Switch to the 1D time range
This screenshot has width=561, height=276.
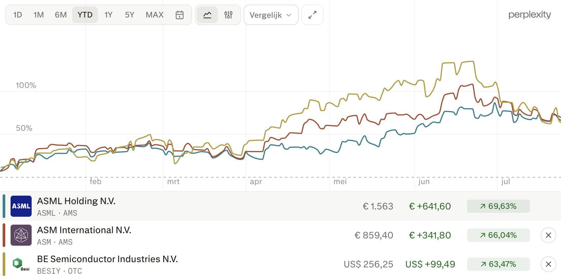point(17,15)
